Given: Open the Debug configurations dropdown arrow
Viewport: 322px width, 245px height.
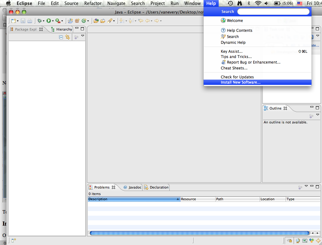Looking at the screenshot, I should point(43,21).
